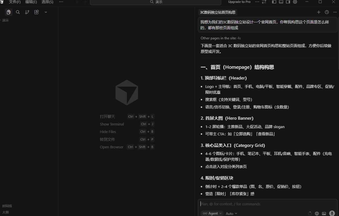Click the globe web search icon
This screenshot has width=339, height=216.
pyautogui.click(x=317, y=213)
